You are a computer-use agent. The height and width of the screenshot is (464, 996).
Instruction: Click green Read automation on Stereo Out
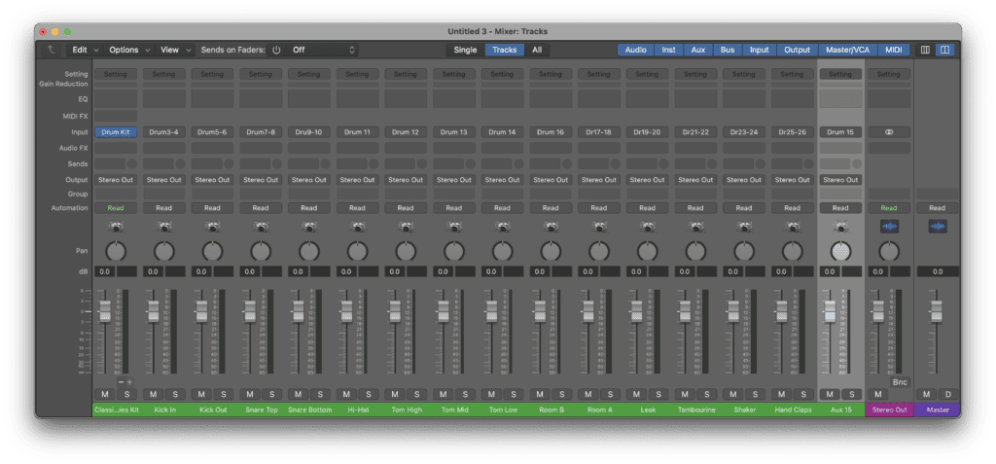tap(889, 208)
